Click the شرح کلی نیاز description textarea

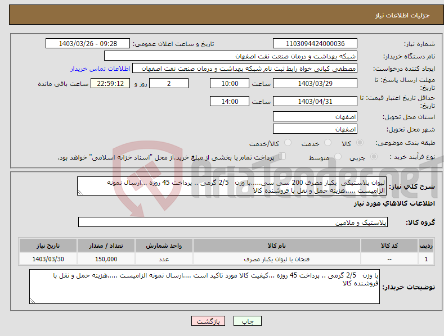(x=232, y=186)
